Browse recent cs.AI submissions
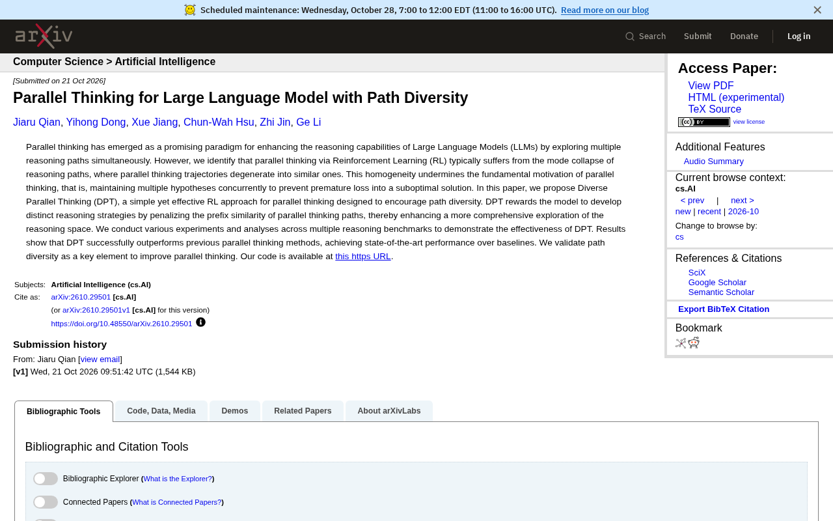 (709, 212)
